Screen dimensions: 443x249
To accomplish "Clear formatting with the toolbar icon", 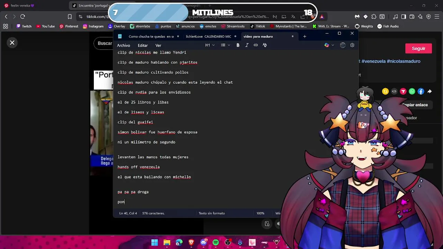I will [265, 45].
